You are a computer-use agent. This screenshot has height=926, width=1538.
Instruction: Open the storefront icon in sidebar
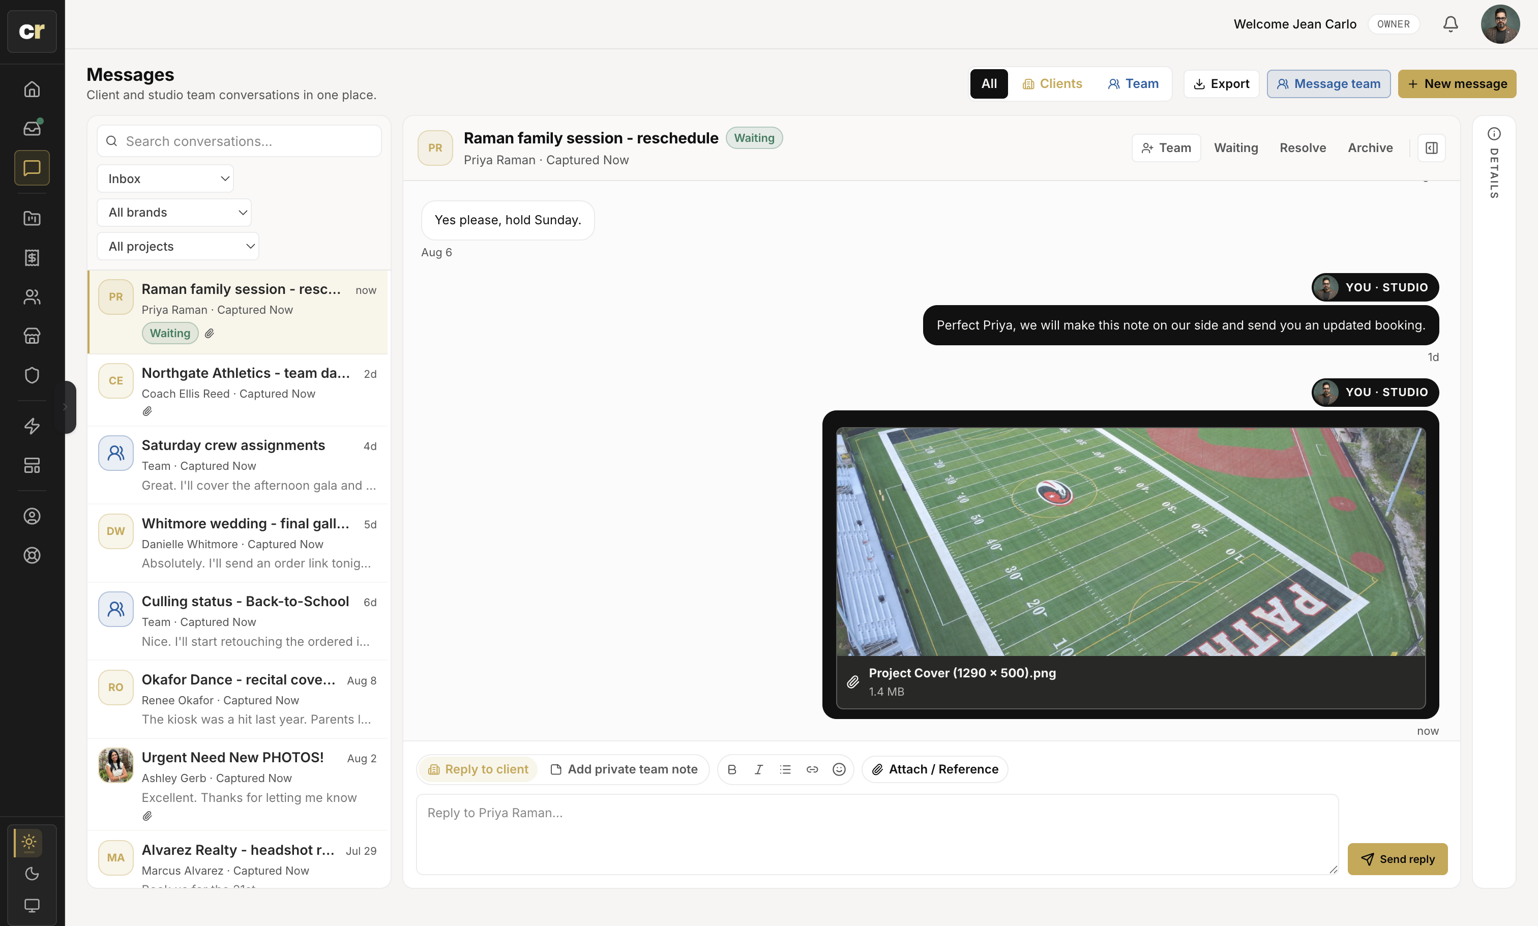[x=32, y=336]
